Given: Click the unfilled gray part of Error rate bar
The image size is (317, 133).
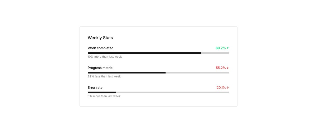Looking at the screenshot, I should [173, 92].
